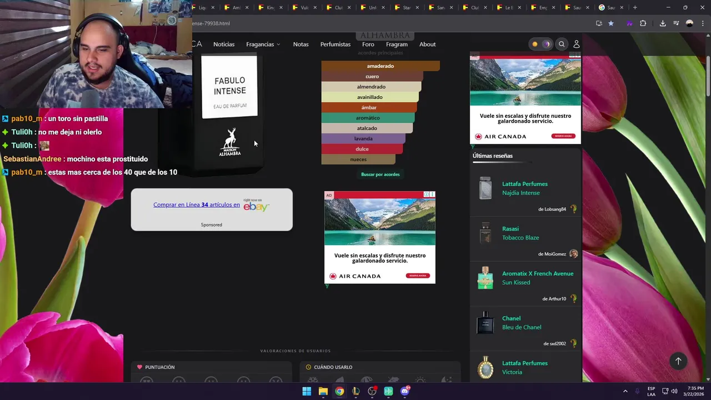Click AdChoices icon on center ad

click(427, 194)
